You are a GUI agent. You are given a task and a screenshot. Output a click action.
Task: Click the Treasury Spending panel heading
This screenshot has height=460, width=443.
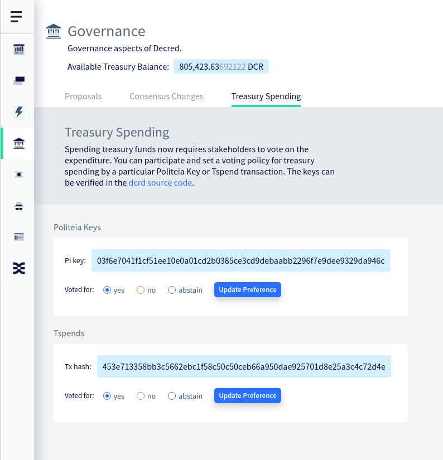click(117, 132)
